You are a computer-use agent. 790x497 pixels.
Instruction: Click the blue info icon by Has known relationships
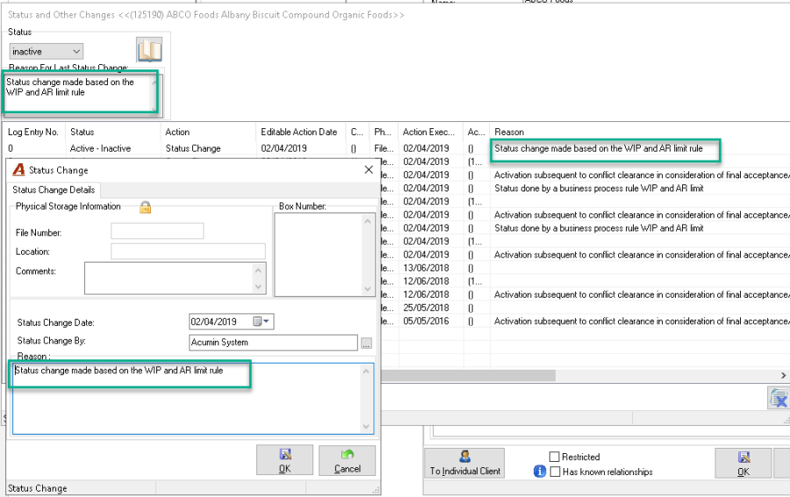click(x=540, y=472)
